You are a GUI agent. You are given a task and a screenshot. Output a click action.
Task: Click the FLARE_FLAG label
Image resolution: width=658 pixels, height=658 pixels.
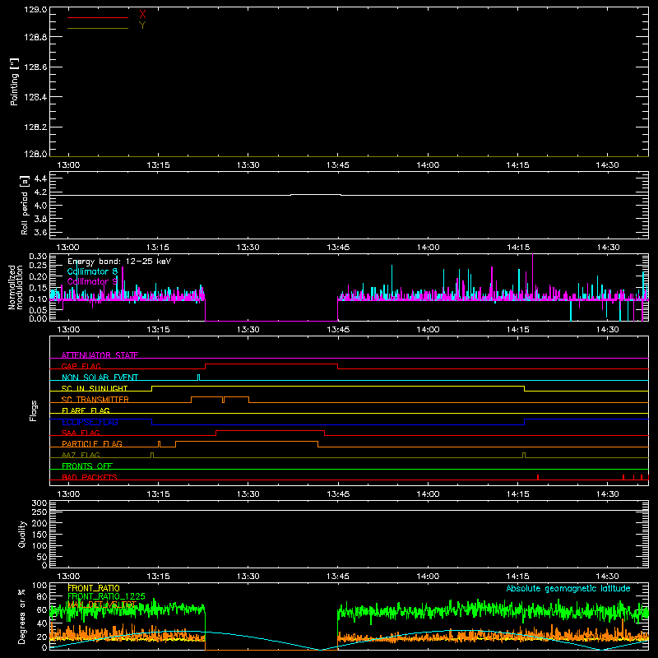[86, 410]
